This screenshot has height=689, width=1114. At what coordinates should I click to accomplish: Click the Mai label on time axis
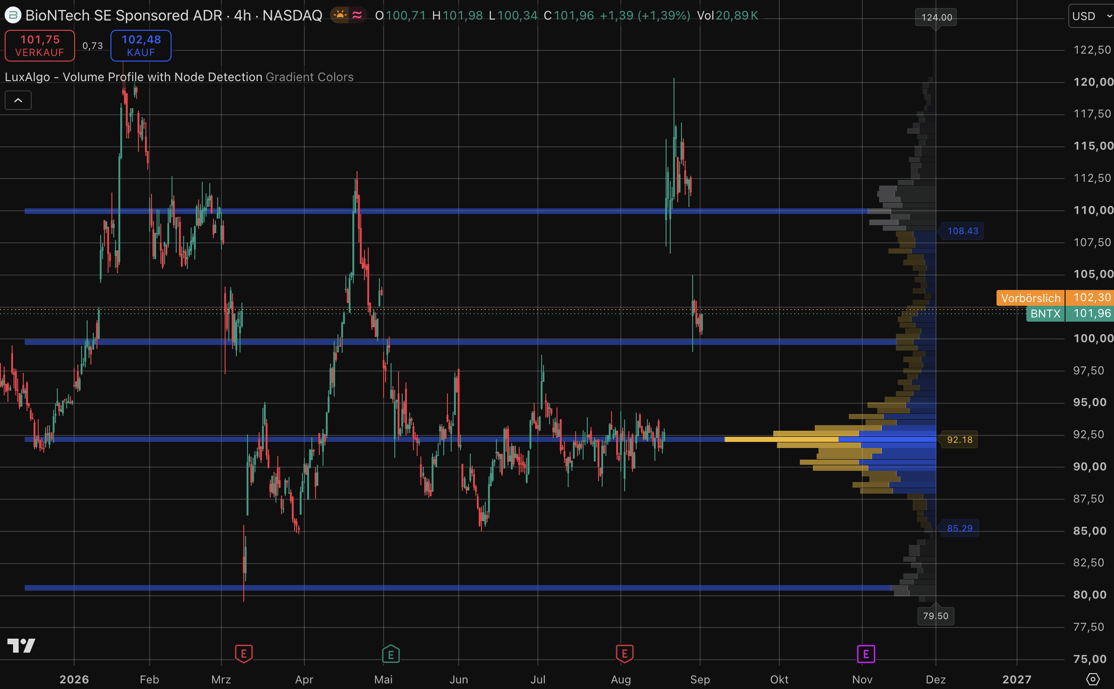[383, 679]
